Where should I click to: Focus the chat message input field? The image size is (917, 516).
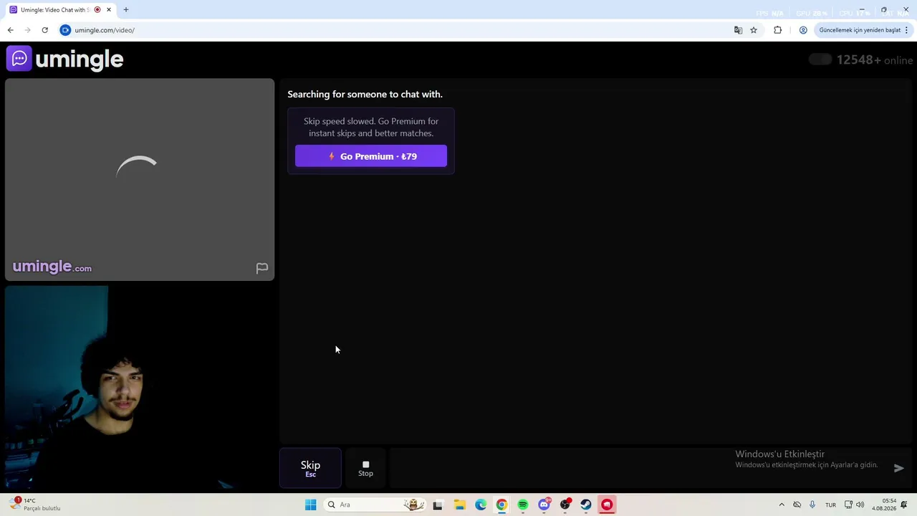pos(638,469)
